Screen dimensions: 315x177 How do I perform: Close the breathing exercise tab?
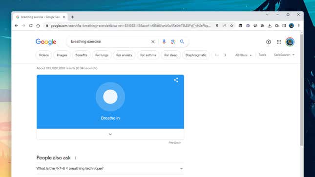pyautogui.click(x=64, y=17)
